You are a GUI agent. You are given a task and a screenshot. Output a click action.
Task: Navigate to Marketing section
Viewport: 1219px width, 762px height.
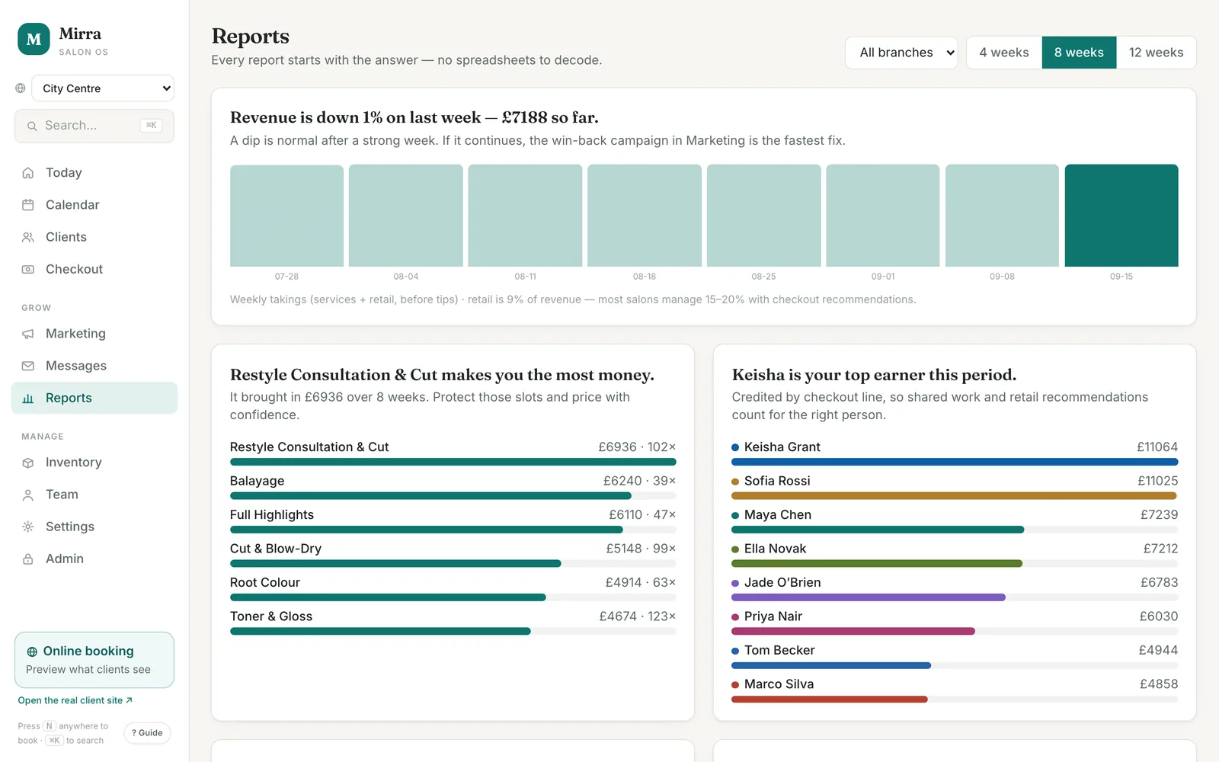coord(94,334)
